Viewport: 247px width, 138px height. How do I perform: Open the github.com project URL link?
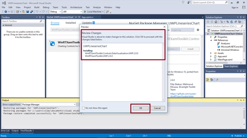tap(183, 95)
